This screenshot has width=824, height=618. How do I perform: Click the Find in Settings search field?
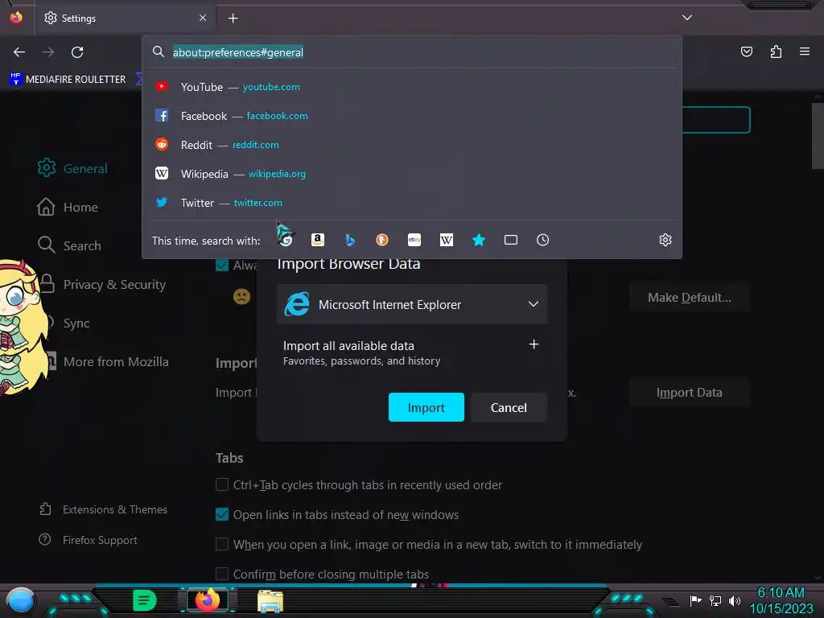(x=715, y=120)
